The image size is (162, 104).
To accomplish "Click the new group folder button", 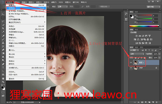I will (x=150, y=102).
